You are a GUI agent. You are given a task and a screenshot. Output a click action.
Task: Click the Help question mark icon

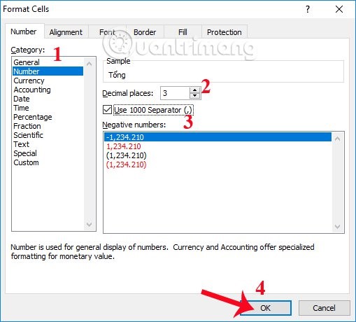(x=308, y=9)
